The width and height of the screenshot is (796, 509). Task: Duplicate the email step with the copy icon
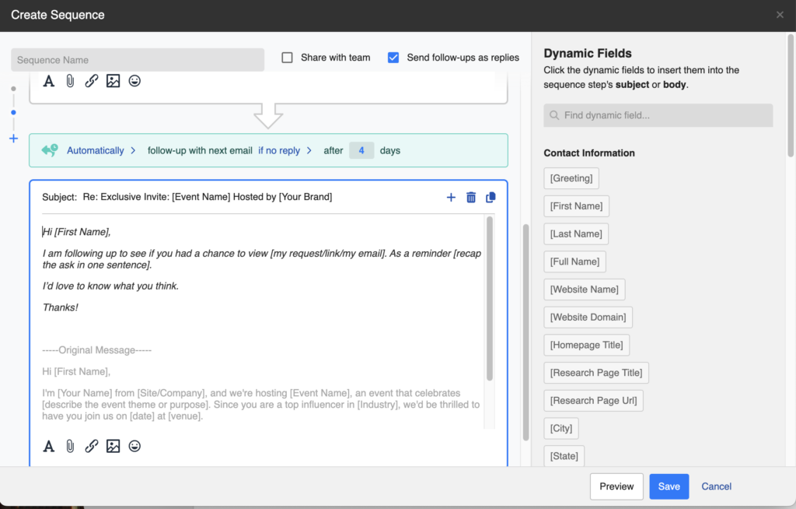[x=491, y=197]
